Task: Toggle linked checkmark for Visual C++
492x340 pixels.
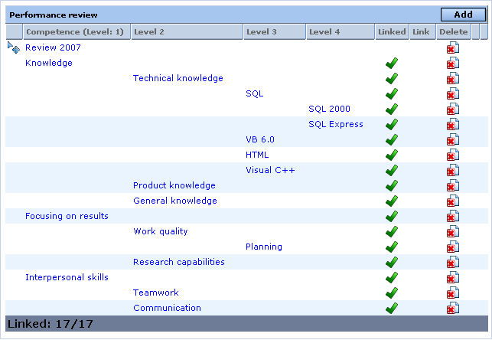Action: click(x=392, y=171)
